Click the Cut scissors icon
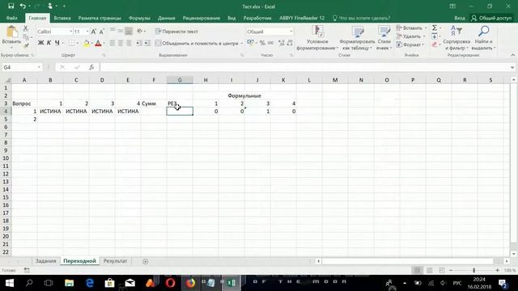 pos(26,29)
